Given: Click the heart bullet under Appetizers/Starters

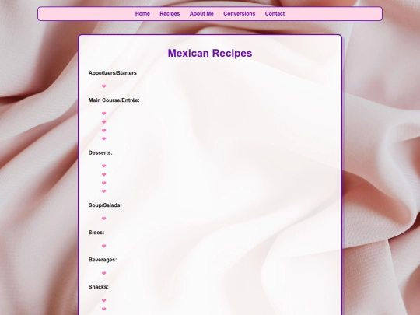Looking at the screenshot, I should point(104,86).
